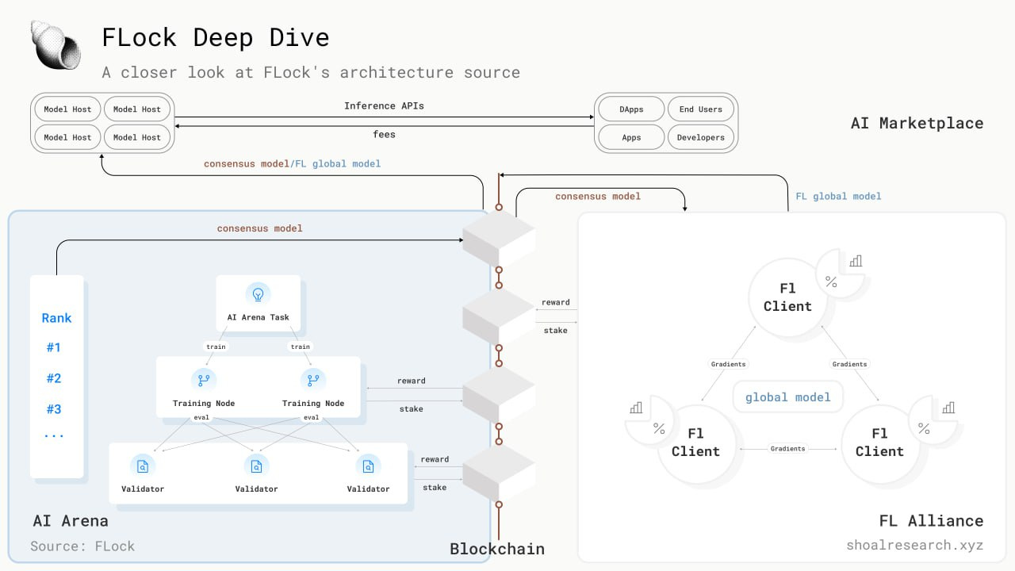Image resolution: width=1015 pixels, height=571 pixels.
Task: Click the subtitle about FLock's architecture source
Action: (311, 72)
